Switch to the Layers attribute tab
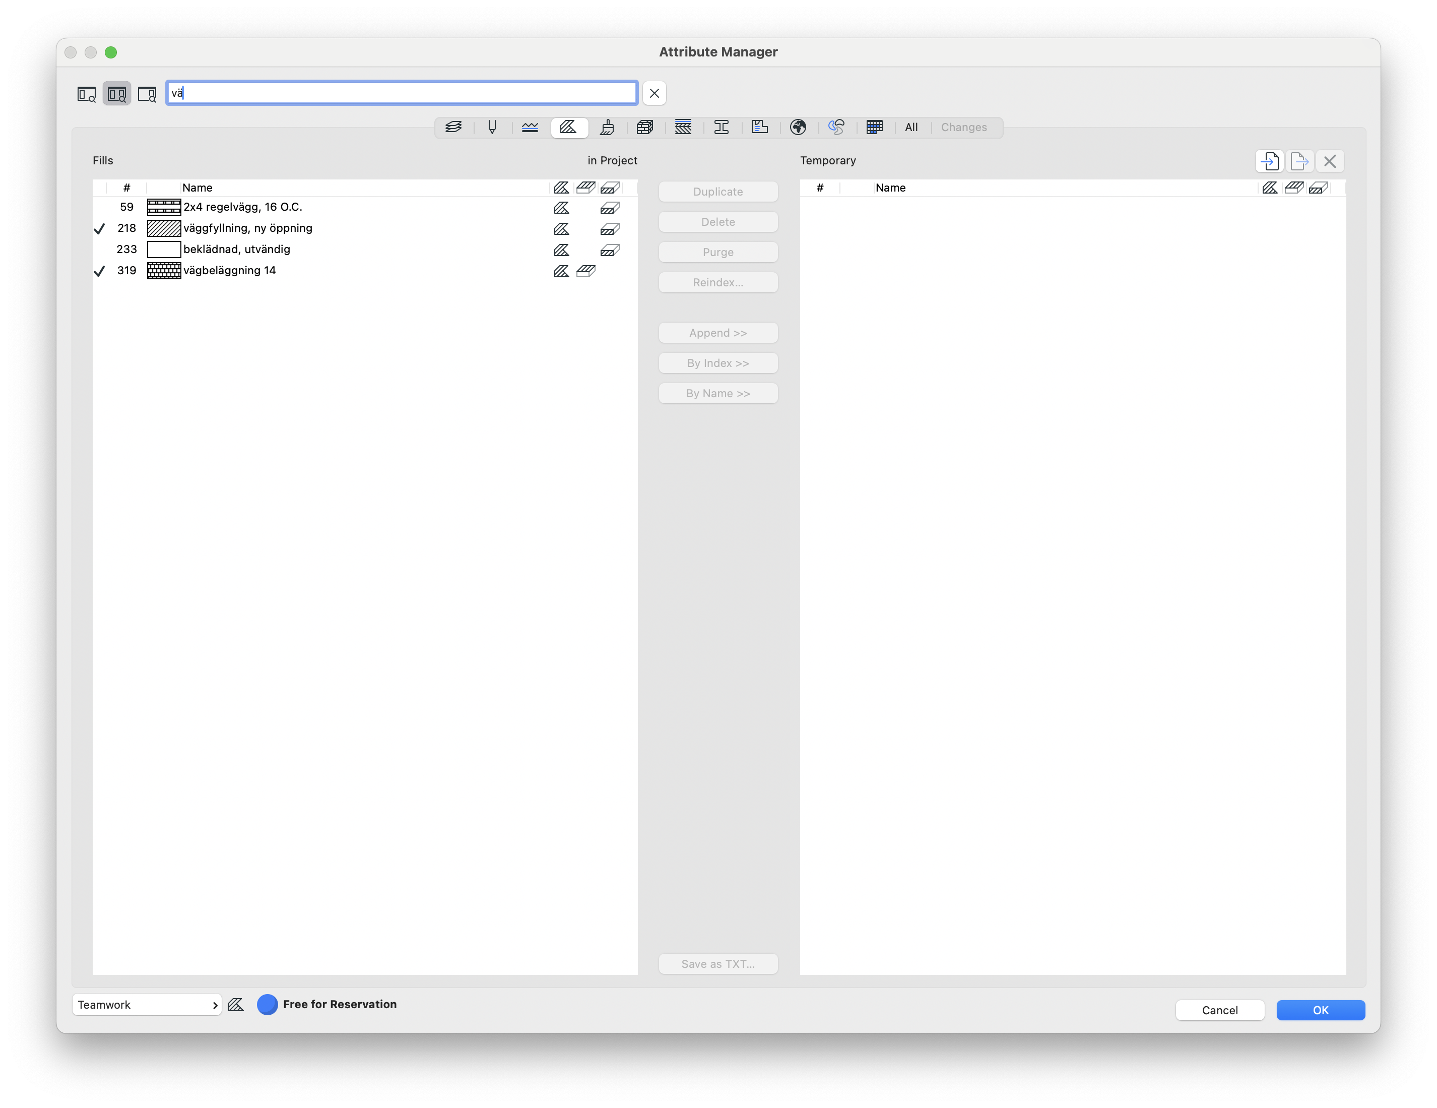This screenshot has width=1437, height=1108. (x=453, y=127)
